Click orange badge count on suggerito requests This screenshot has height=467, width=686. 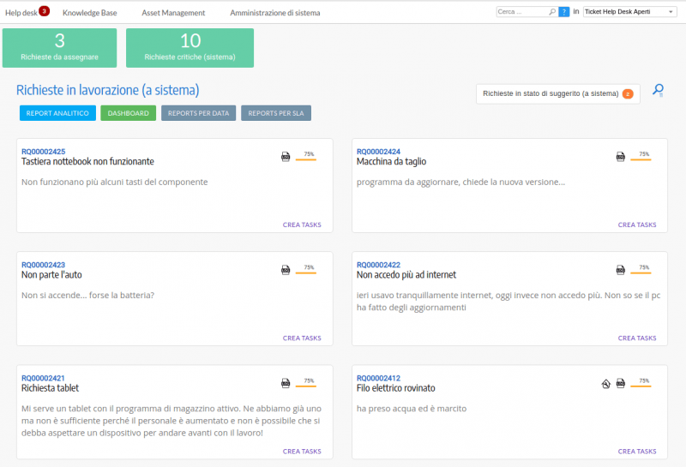628,93
